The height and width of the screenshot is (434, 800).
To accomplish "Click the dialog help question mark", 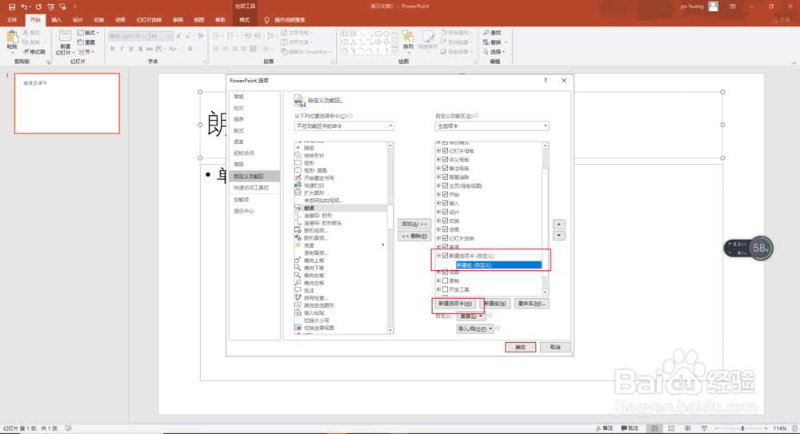I will coord(546,81).
